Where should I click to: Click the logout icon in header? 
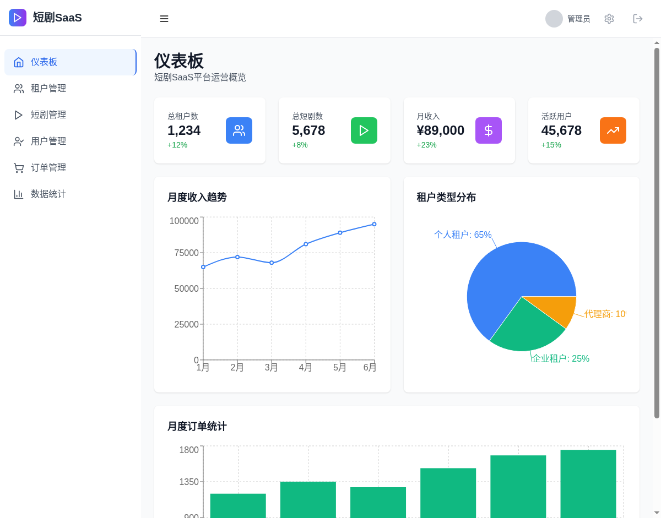638,19
